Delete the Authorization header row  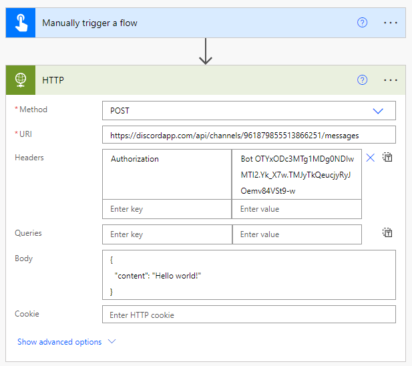(x=370, y=158)
